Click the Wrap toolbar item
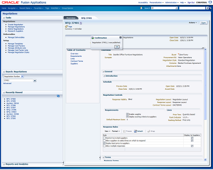Screen dimensions: 213x170 [x=151, y=131]
